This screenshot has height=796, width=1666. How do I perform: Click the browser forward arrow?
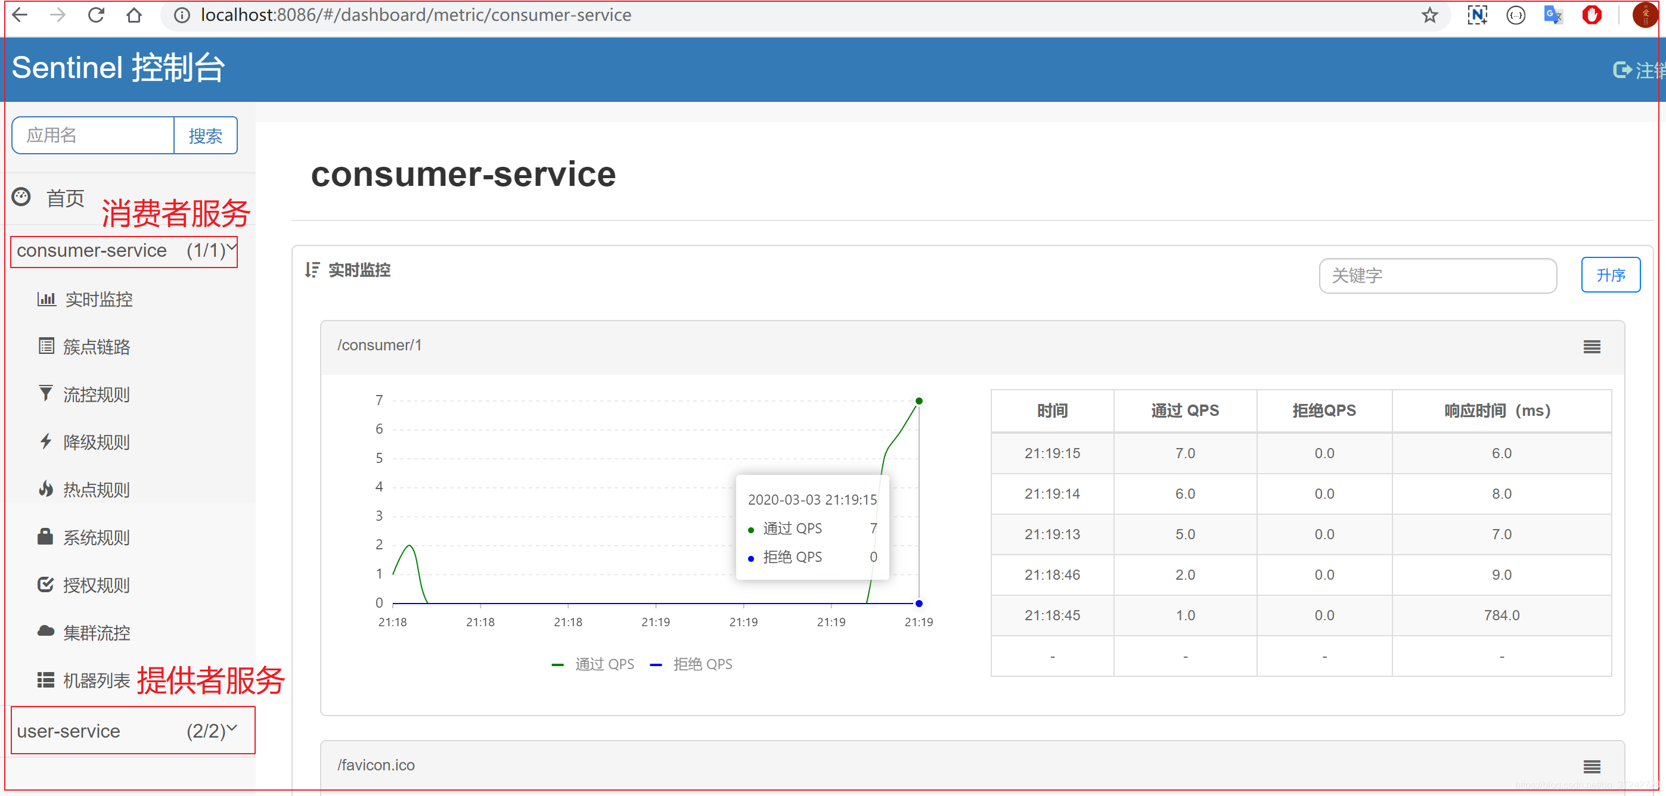click(58, 15)
